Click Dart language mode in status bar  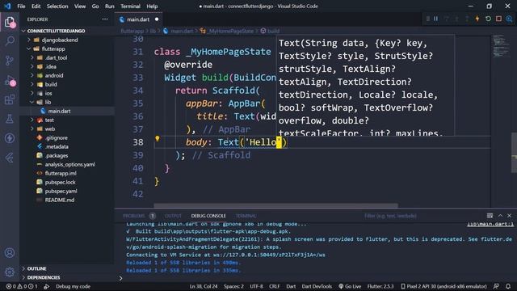pos(291,286)
